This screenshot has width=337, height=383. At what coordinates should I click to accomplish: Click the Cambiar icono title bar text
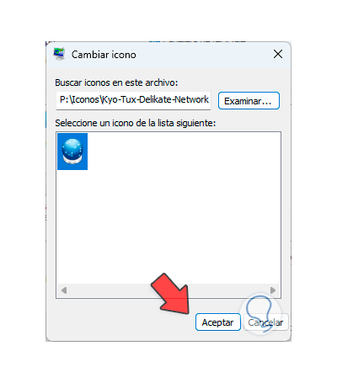pyautogui.click(x=104, y=55)
